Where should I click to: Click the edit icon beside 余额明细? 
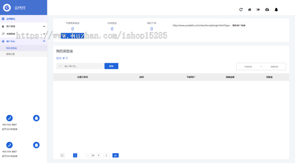coord(3,34)
